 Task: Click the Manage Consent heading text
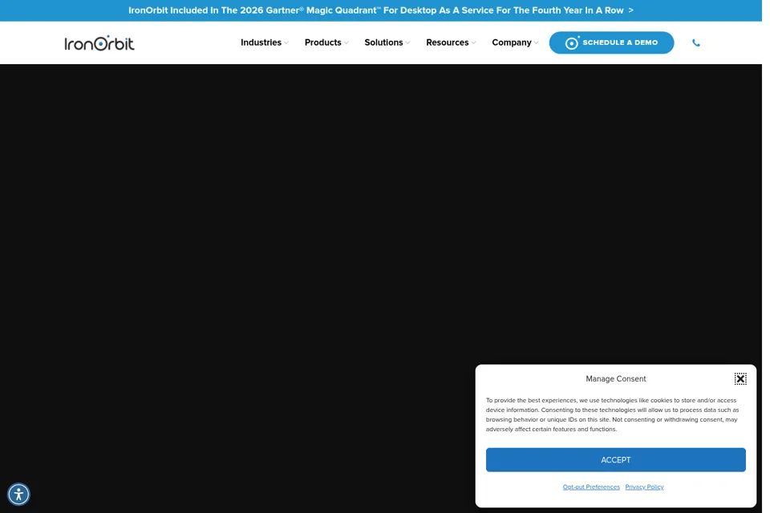616,378
